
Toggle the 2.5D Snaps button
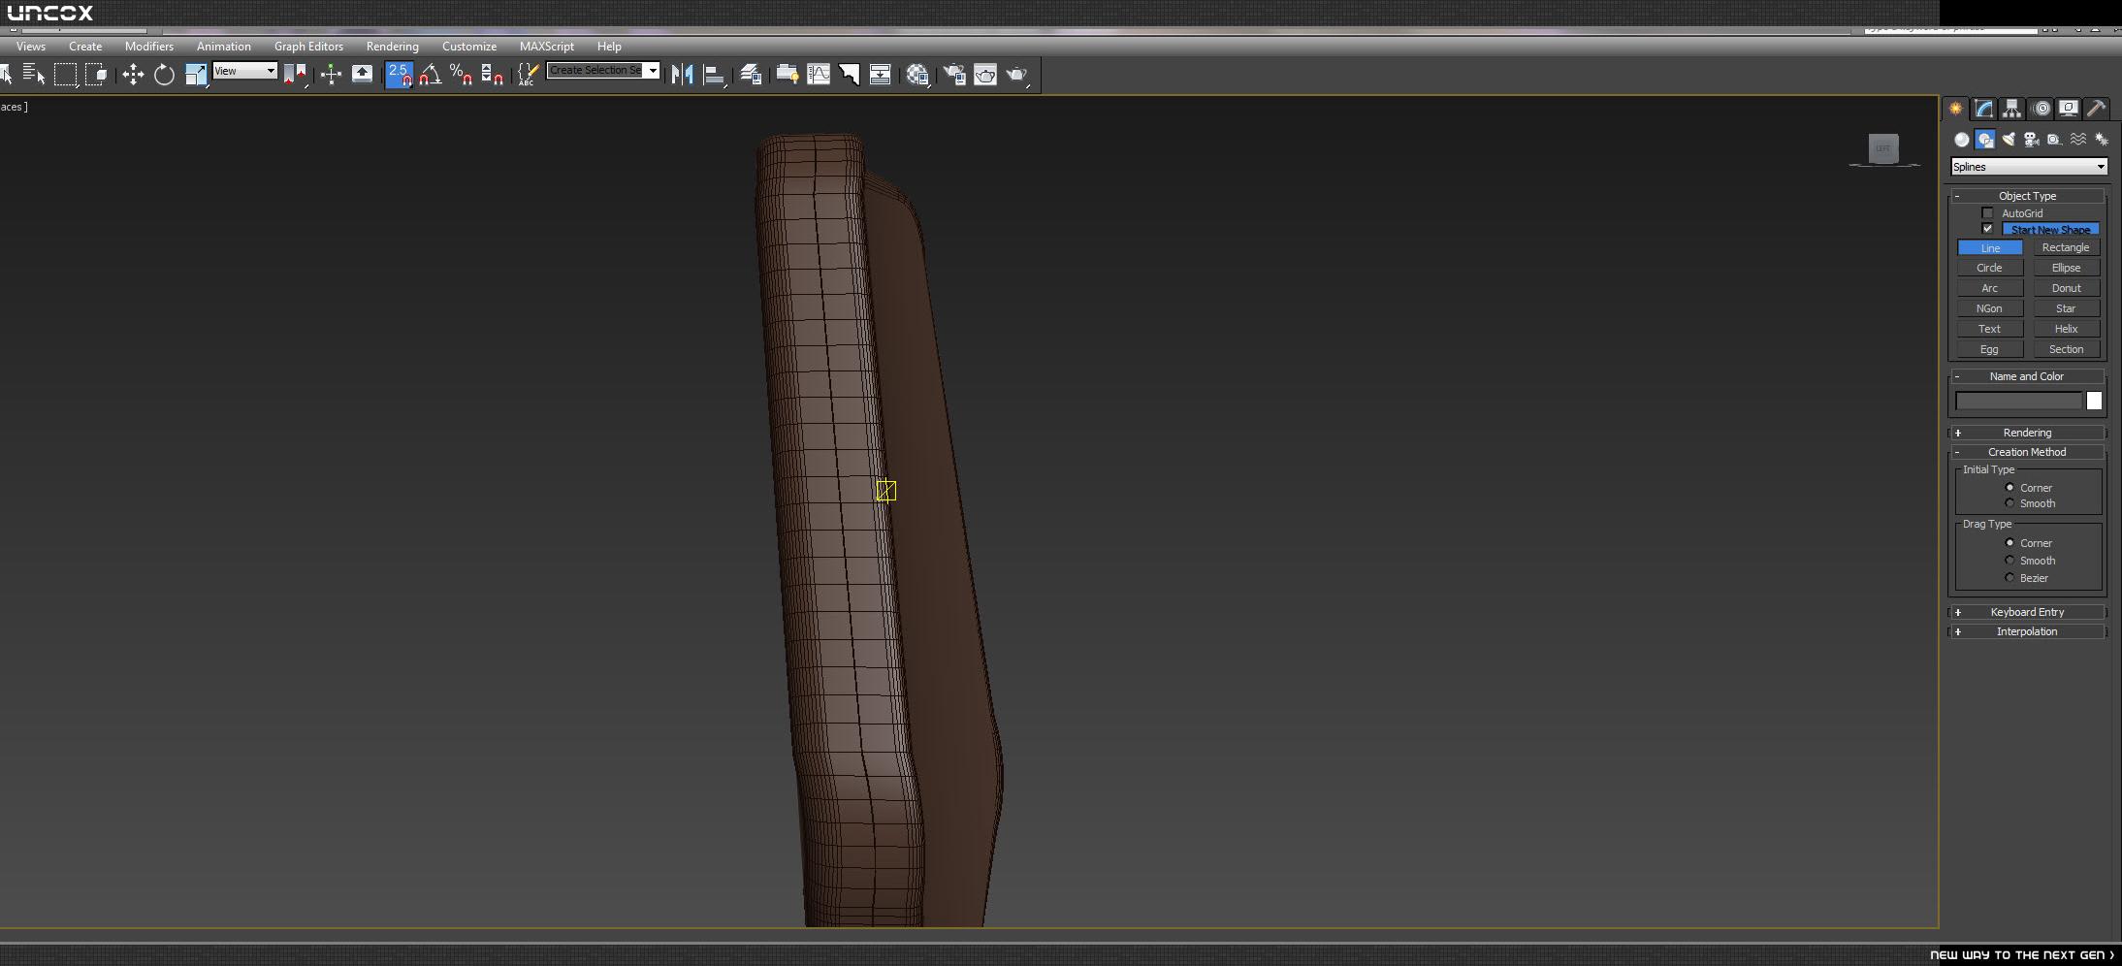pos(400,75)
